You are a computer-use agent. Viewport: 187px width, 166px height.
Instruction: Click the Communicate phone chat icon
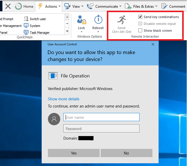point(90,6)
